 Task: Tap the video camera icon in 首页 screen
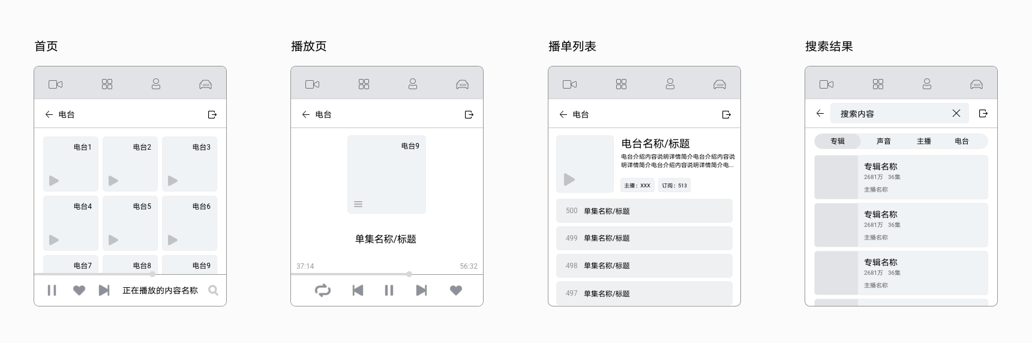(x=56, y=84)
